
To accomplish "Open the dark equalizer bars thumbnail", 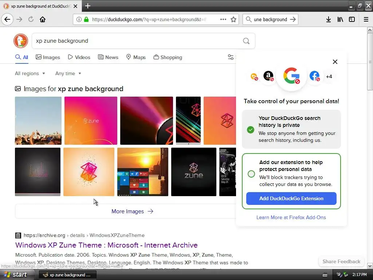I will [38, 172].
